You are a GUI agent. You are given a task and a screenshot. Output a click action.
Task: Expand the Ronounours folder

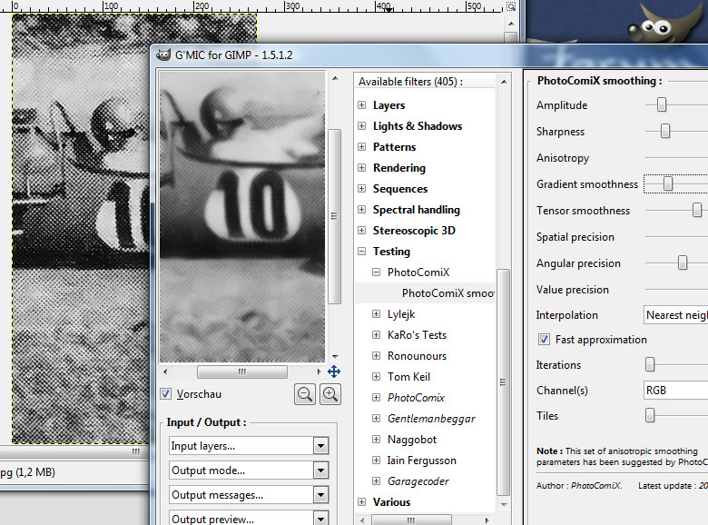click(376, 355)
